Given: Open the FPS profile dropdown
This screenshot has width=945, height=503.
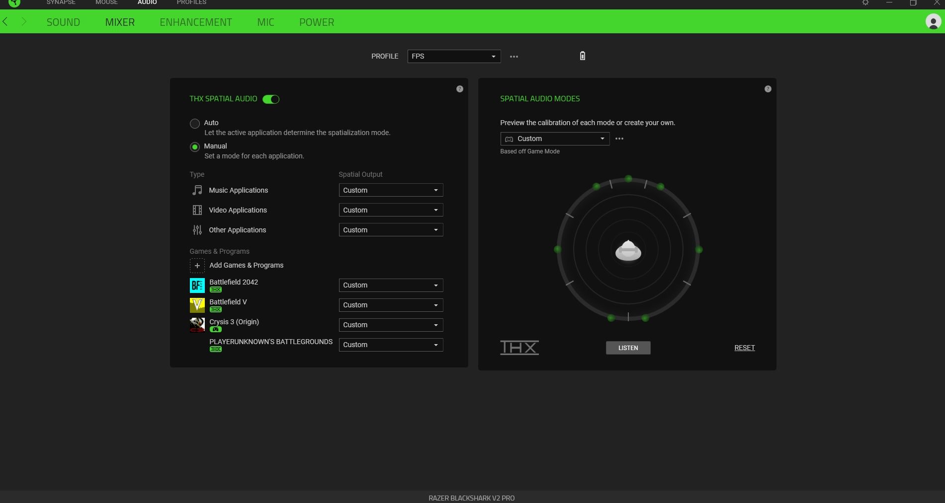Looking at the screenshot, I should point(454,56).
